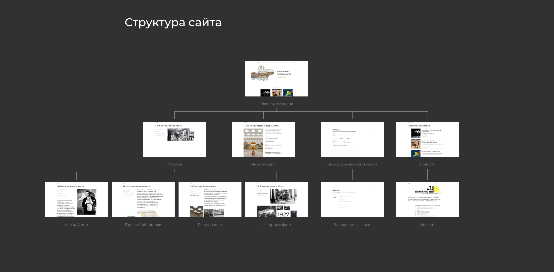
Task: Select the История page thumbnail
Action: pyautogui.click(x=174, y=139)
